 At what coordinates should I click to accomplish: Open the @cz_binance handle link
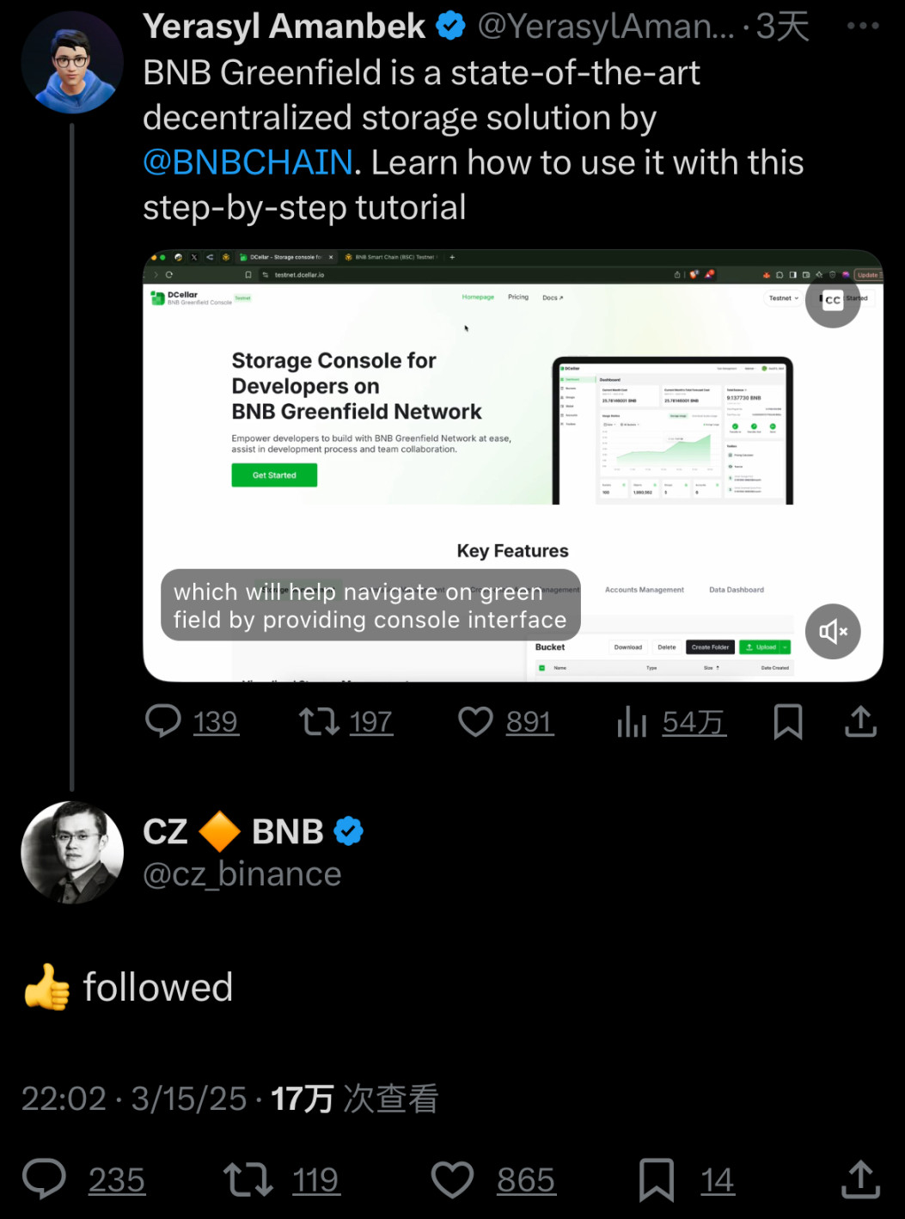[242, 874]
